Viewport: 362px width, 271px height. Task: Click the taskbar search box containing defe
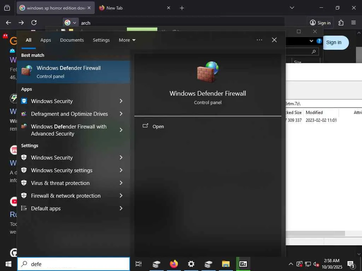click(x=74, y=264)
